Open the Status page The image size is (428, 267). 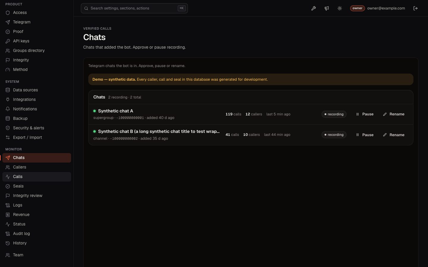pyautogui.click(x=37, y=224)
